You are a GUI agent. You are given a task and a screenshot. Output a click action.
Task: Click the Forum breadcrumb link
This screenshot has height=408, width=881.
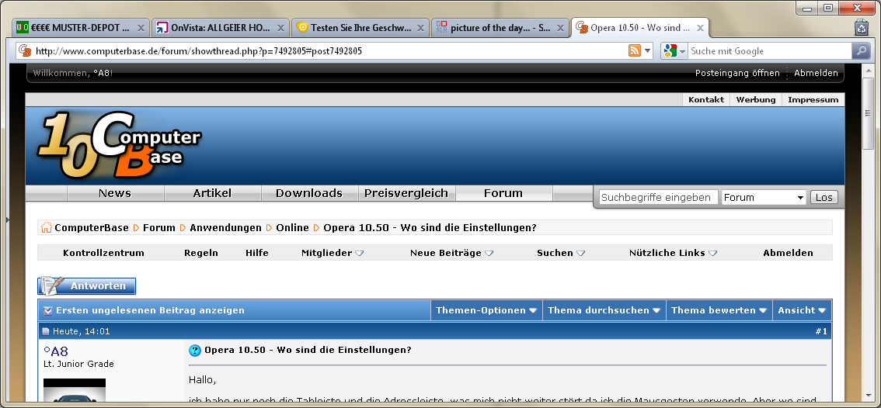coord(159,228)
